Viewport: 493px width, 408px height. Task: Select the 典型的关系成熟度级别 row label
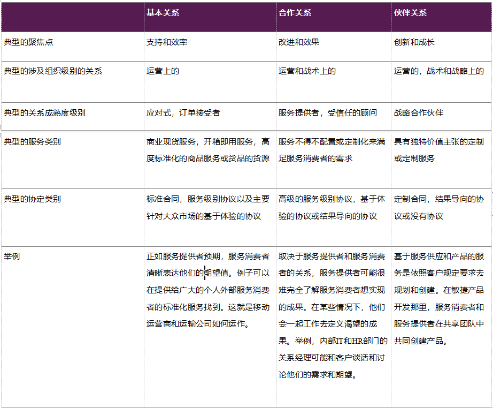tap(44, 112)
